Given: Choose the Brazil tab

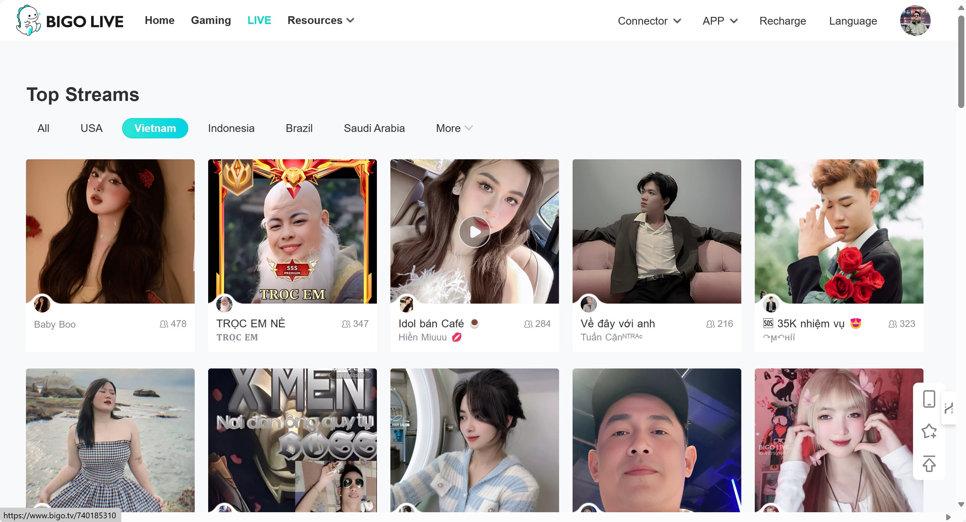Looking at the screenshot, I should [299, 128].
